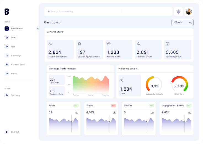The image size is (203, 144).
Task: Open the Lead menu item
Action: click(14, 37)
